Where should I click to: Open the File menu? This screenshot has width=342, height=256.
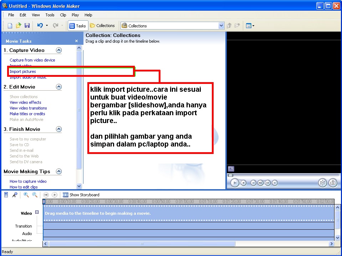(x=11, y=15)
